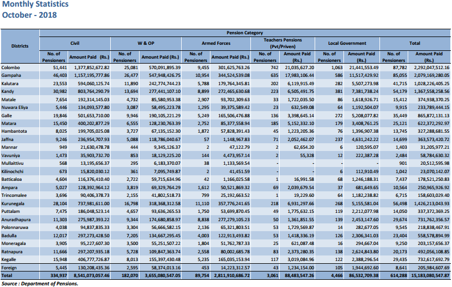452x287 pixels.
Task: Click the Districts column header
Action: [19, 46]
